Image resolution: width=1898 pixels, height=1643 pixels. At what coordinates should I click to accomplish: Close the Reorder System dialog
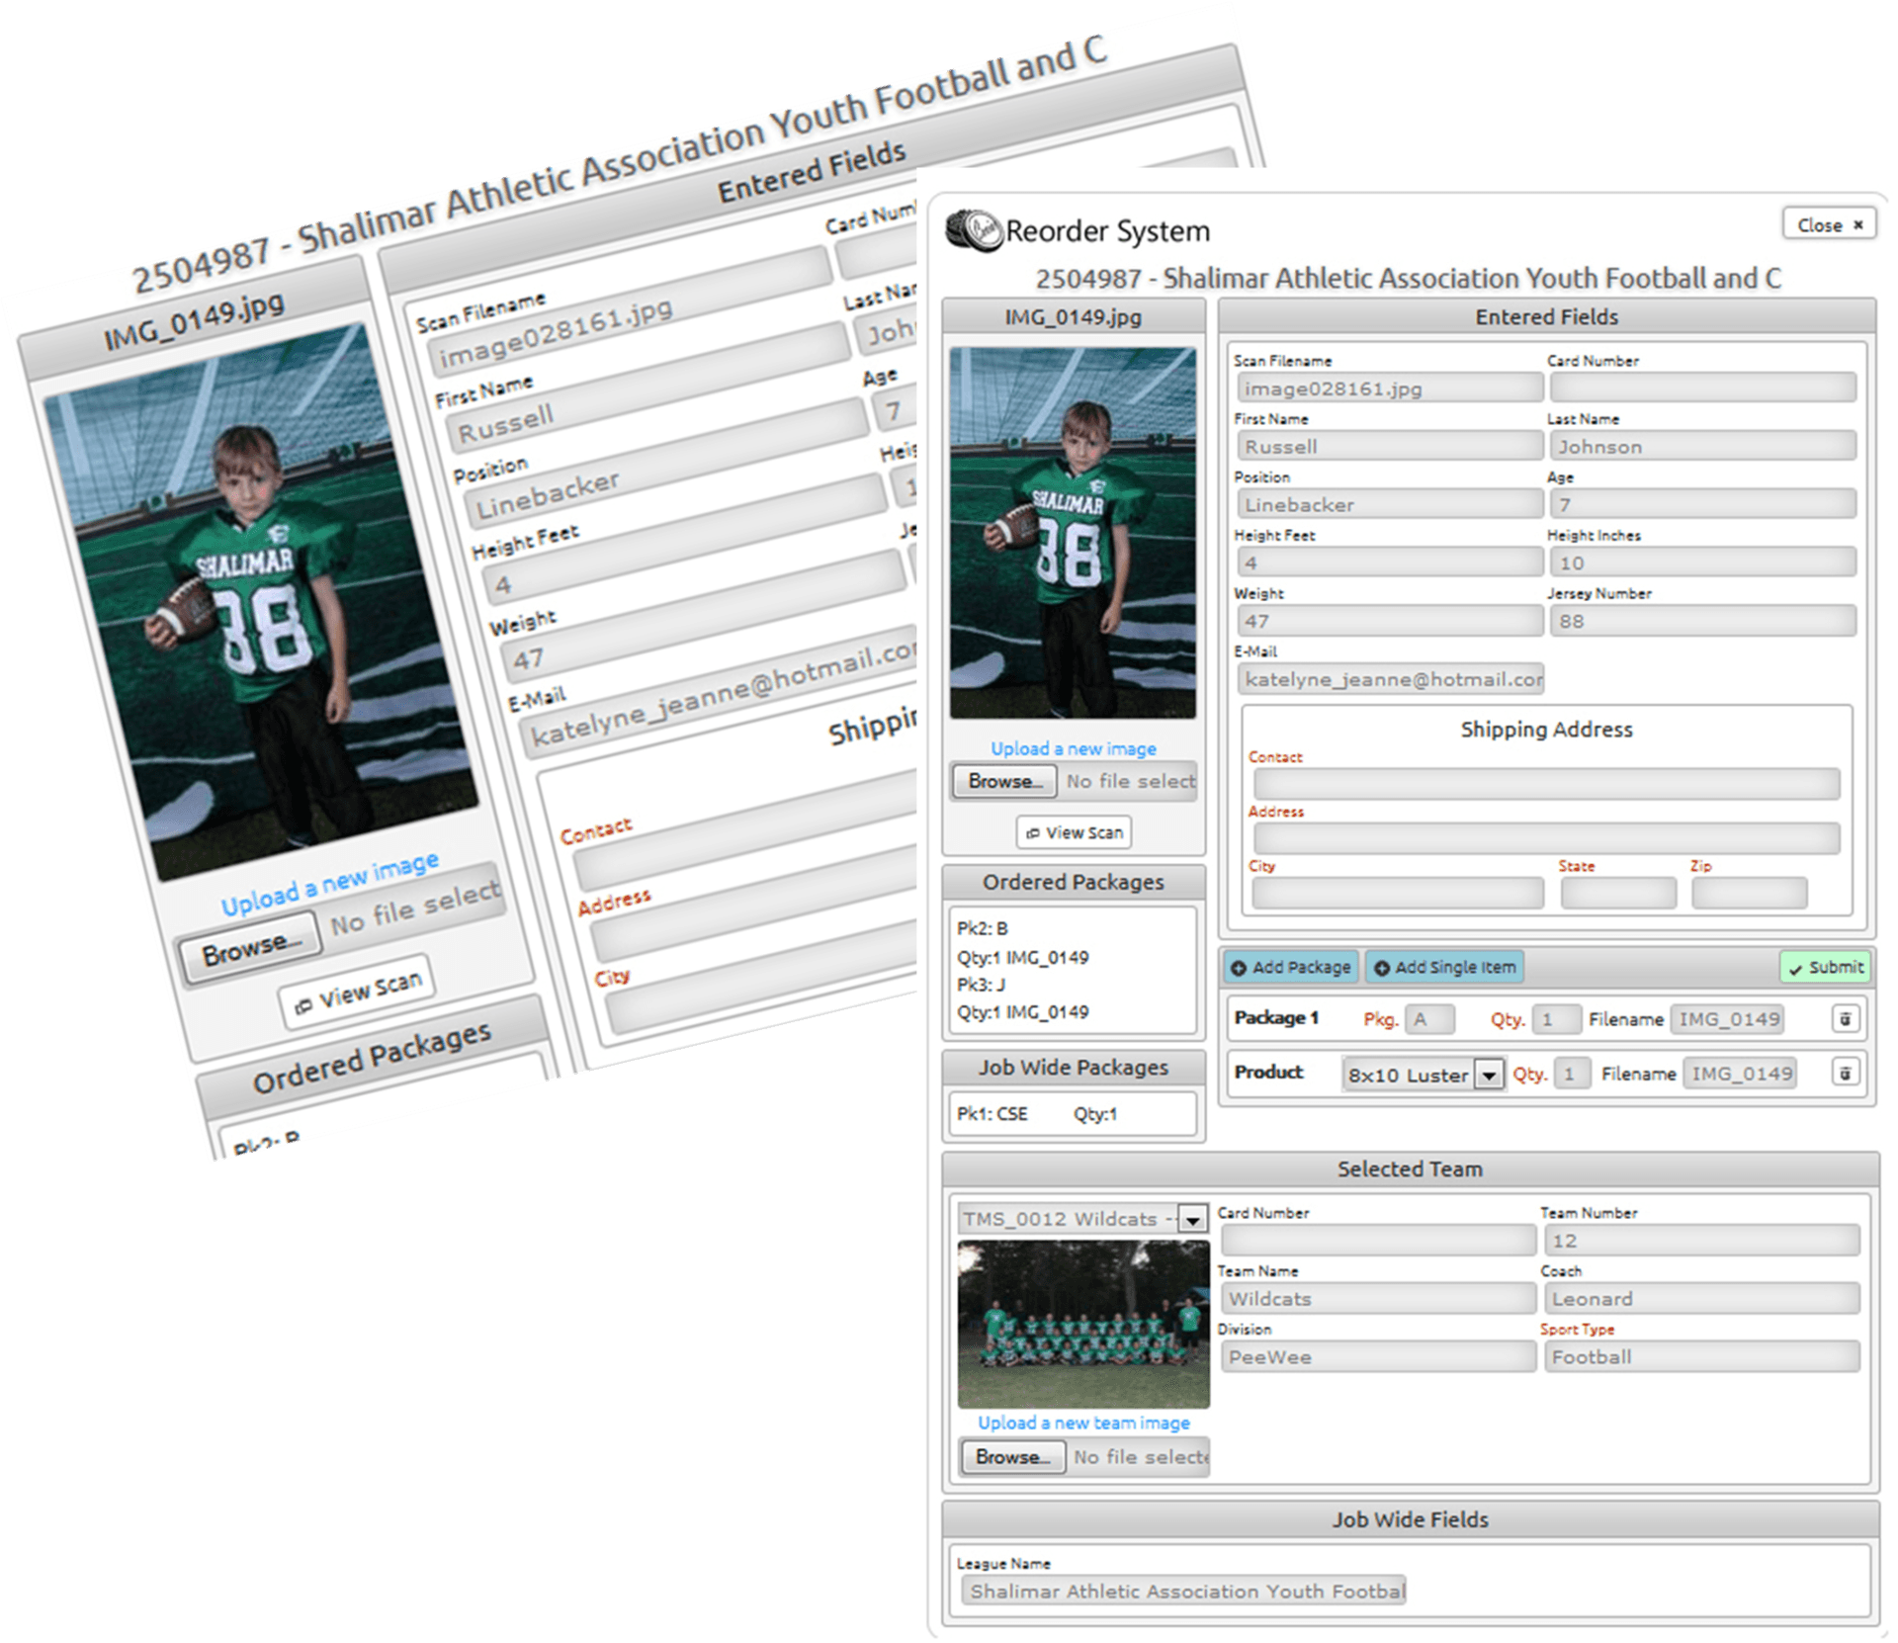[x=1829, y=225]
